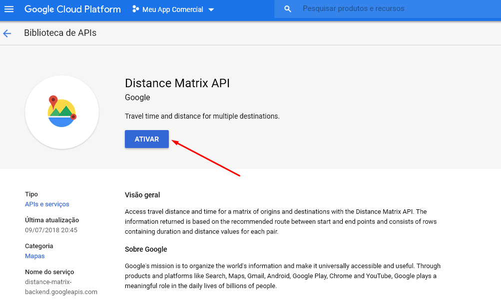This screenshot has height=308, width=501.
Task: Click the Biblioteca de APIs heading
Action: pyautogui.click(x=60, y=33)
